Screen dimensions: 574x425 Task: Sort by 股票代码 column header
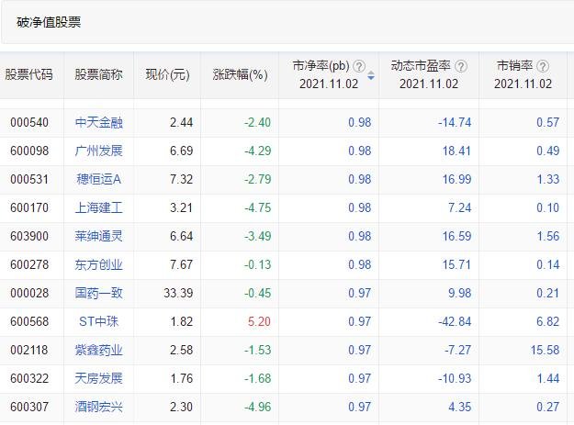28,74
